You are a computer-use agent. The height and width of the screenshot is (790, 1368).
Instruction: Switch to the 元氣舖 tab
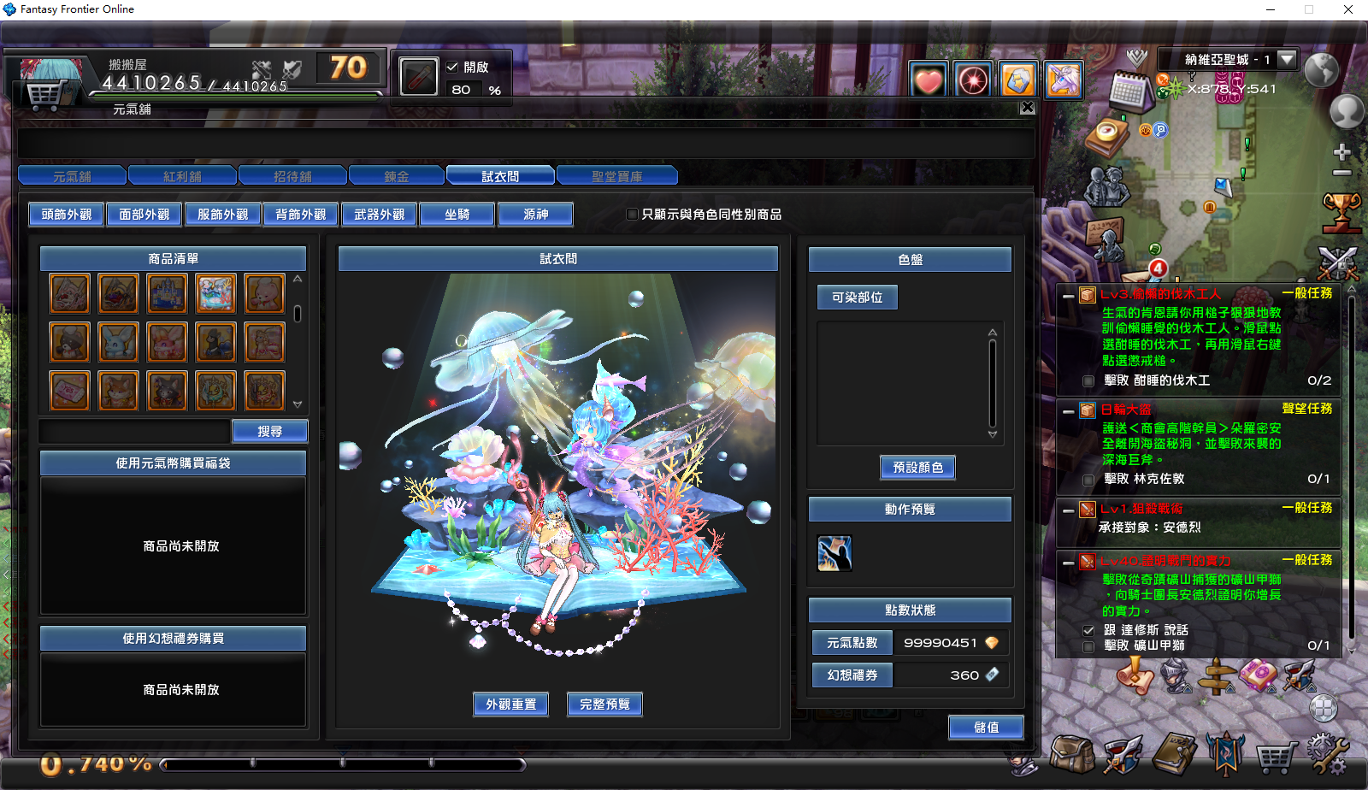point(73,176)
